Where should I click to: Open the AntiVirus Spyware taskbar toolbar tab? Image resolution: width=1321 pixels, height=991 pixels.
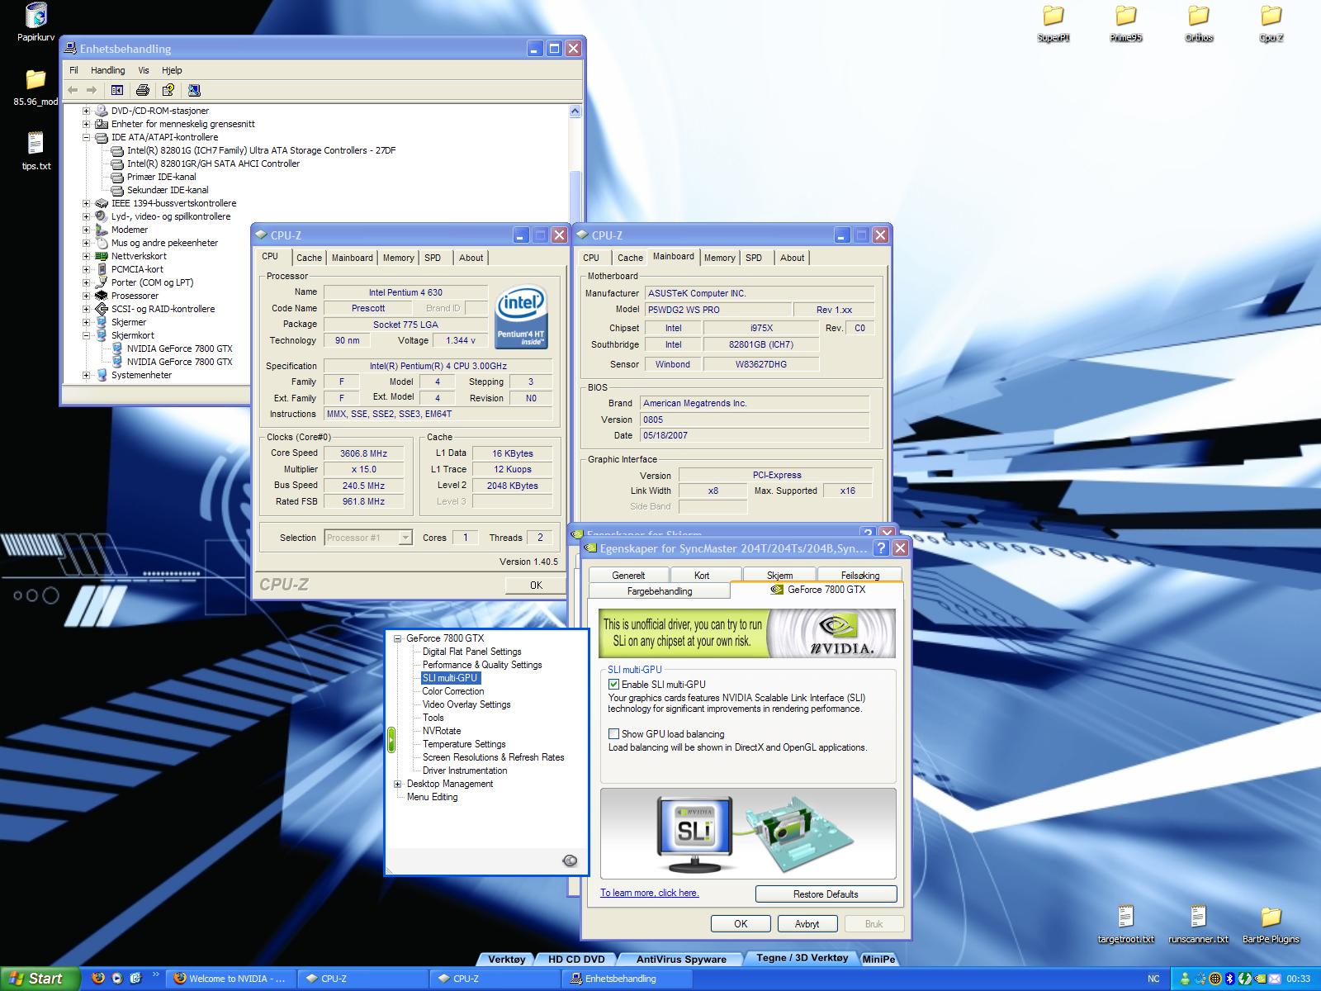(x=681, y=959)
